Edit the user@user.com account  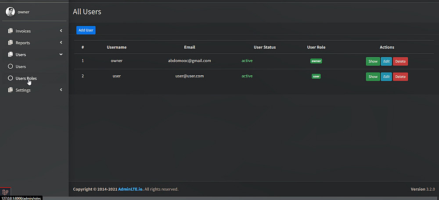pyautogui.click(x=386, y=77)
